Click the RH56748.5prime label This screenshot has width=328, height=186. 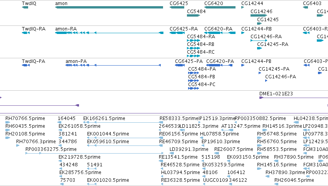(277, 134)
